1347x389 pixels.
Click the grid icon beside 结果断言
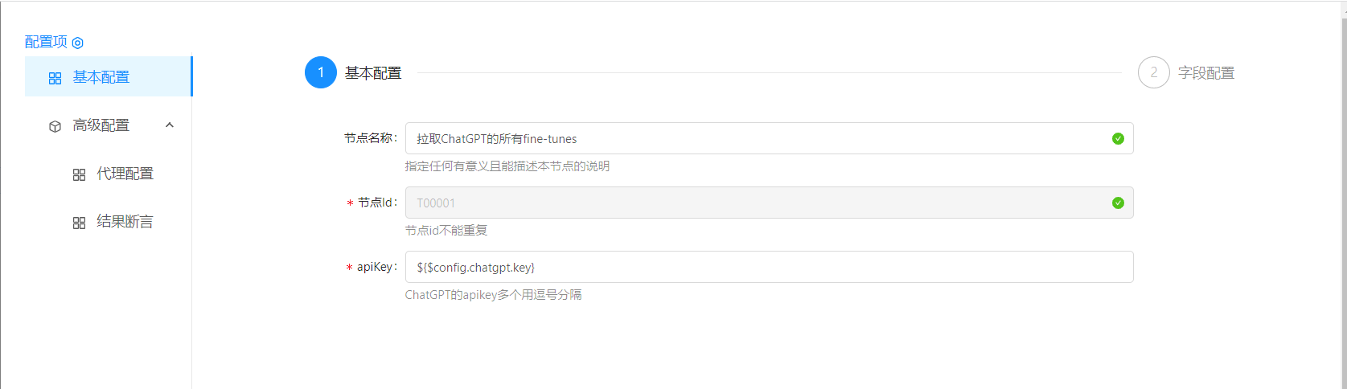[x=79, y=223]
